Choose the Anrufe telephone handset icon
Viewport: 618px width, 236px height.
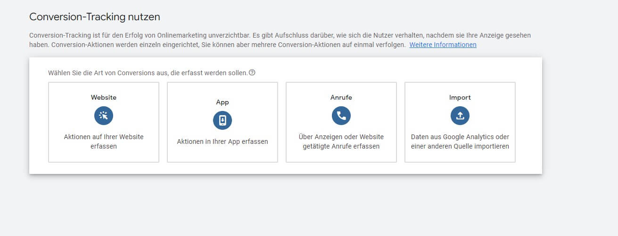click(341, 116)
